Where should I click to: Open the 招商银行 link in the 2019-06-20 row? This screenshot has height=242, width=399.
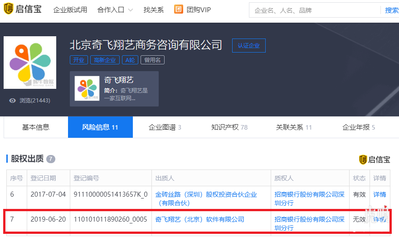pyautogui.click(x=309, y=223)
